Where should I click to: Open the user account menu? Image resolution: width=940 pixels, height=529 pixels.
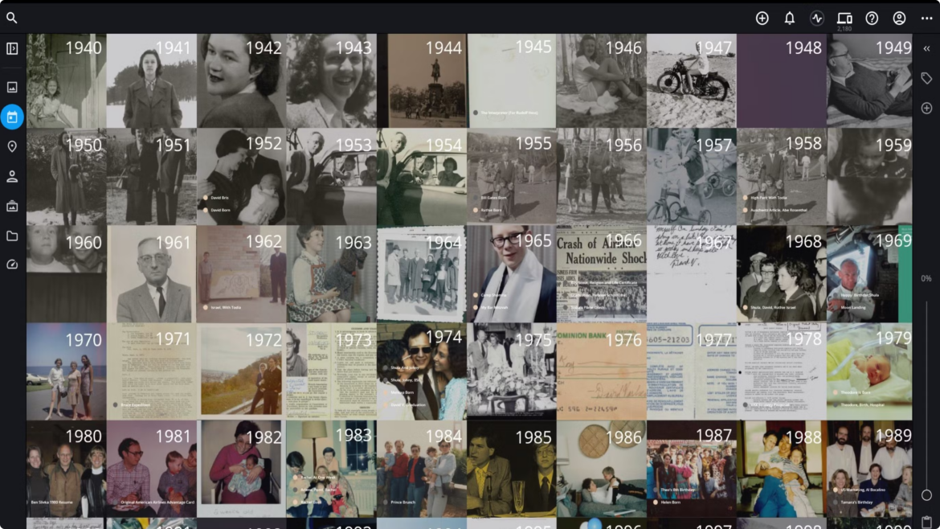(x=900, y=18)
